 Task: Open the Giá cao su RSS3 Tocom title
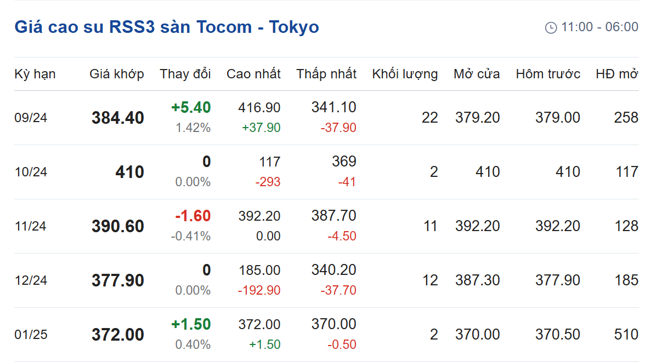coord(167,27)
